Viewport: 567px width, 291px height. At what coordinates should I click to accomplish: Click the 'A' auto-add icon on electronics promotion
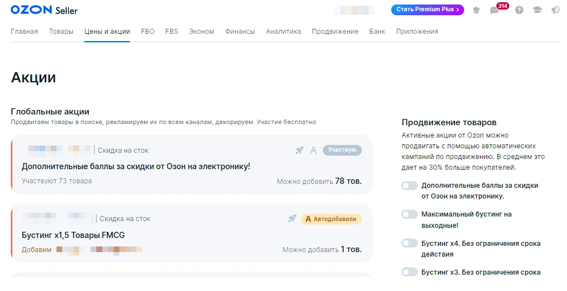coord(313,150)
